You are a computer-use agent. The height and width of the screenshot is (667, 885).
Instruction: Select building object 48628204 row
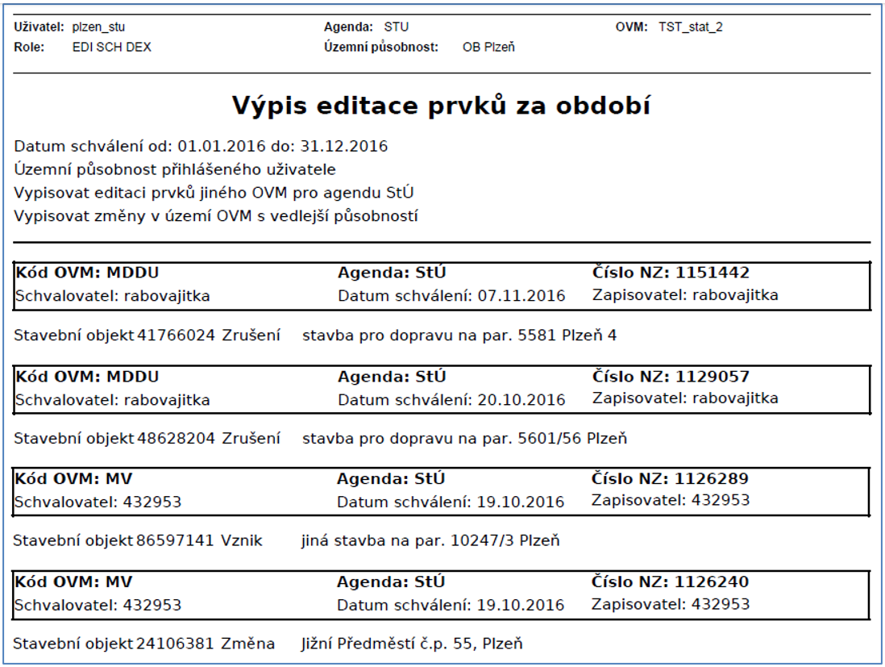pyautogui.click(x=320, y=439)
